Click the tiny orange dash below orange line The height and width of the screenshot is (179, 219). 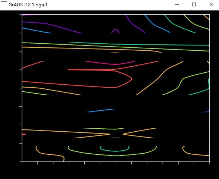pos(115,53)
